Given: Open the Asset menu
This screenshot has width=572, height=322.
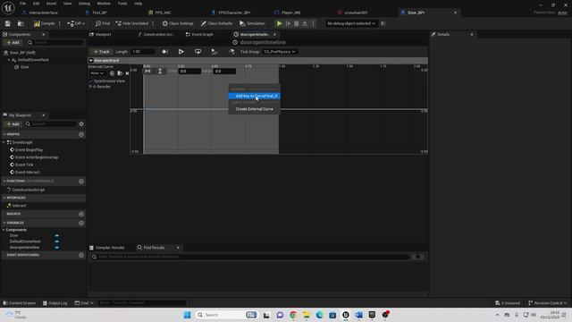Looking at the screenshot, I should pos(51,4).
